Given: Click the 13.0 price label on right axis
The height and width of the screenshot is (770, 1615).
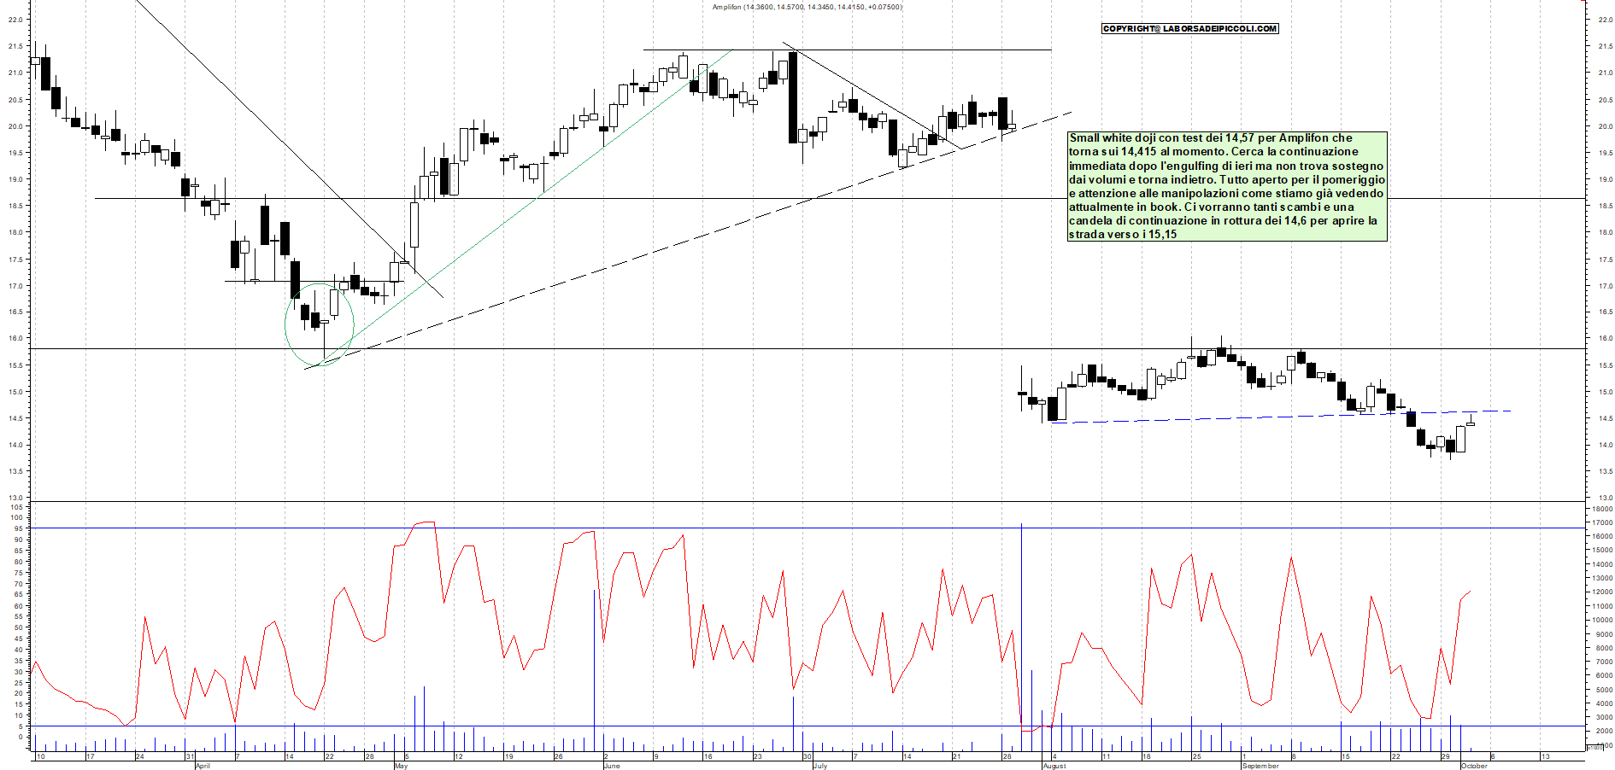Looking at the screenshot, I should click(1604, 498).
